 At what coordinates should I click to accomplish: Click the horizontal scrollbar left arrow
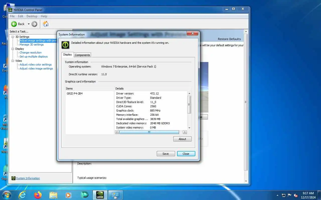pyautogui.click(x=117, y=132)
